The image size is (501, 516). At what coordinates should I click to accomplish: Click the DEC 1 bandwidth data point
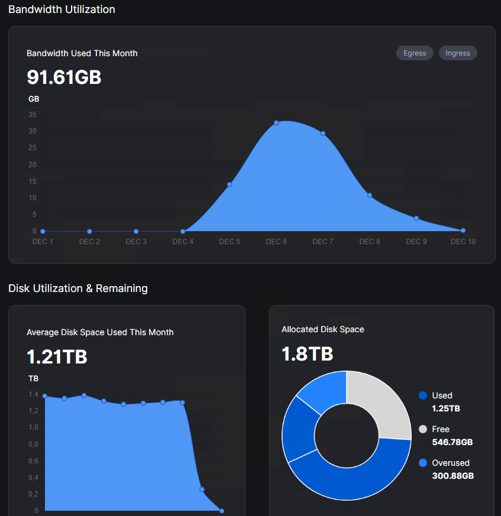[43, 231]
